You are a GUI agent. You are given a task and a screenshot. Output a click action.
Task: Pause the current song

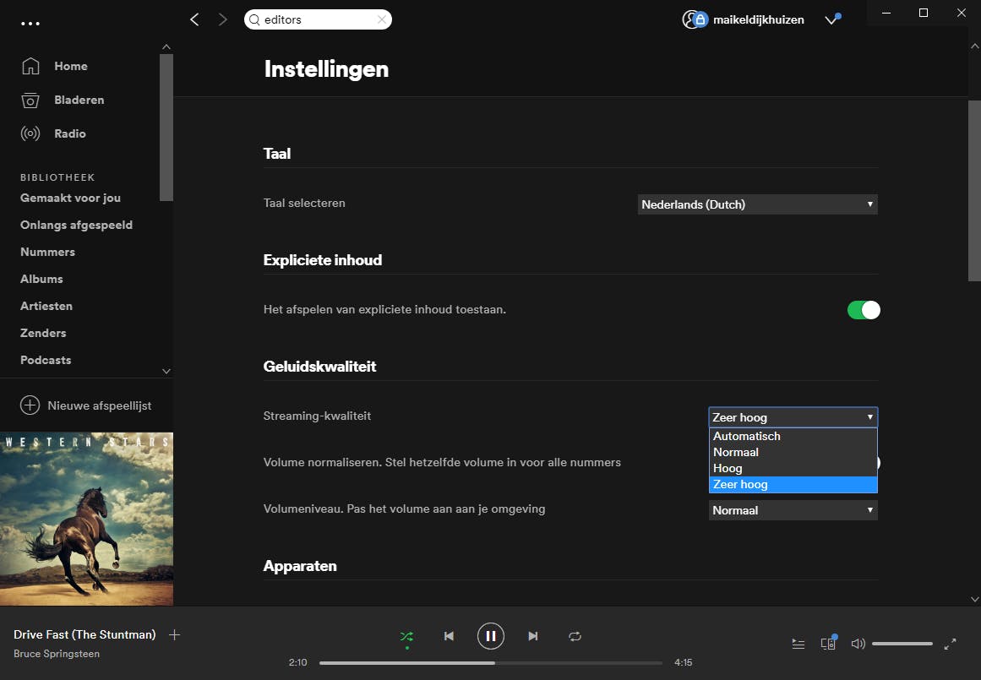click(490, 635)
